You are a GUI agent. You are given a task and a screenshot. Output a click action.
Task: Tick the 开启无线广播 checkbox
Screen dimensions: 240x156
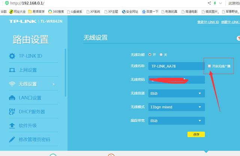[x=209, y=66]
